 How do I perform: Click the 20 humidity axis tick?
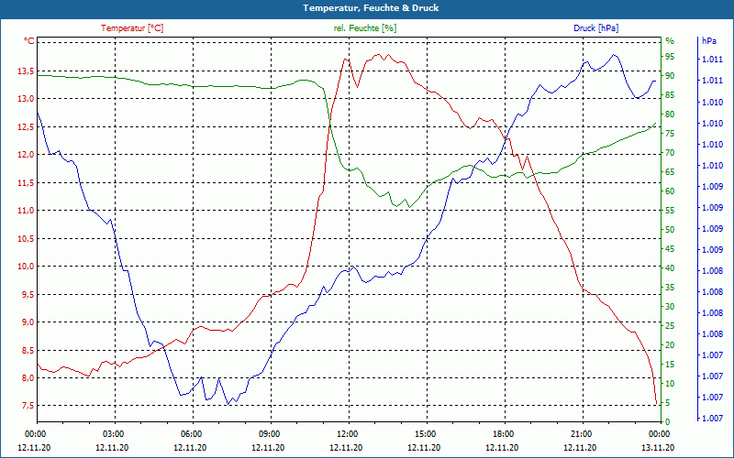pos(670,344)
